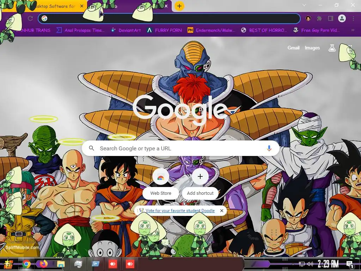
Task: Expand the hidden bookmarks overflow chevron
Action: 353,30
